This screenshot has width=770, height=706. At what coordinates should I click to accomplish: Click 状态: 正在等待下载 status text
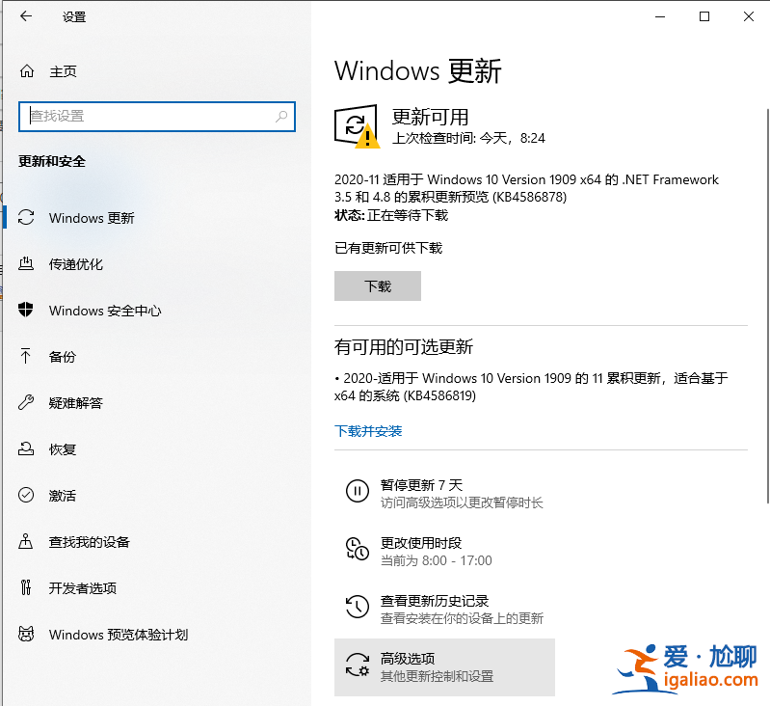[x=391, y=215]
